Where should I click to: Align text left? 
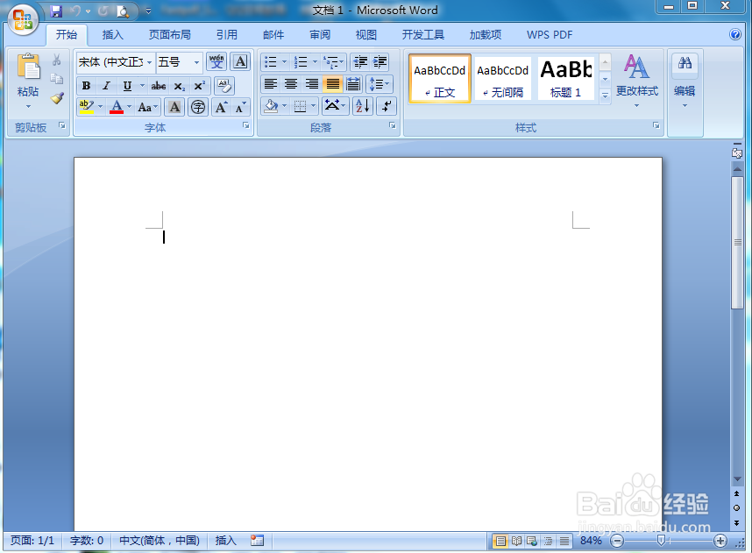pyautogui.click(x=271, y=84)
